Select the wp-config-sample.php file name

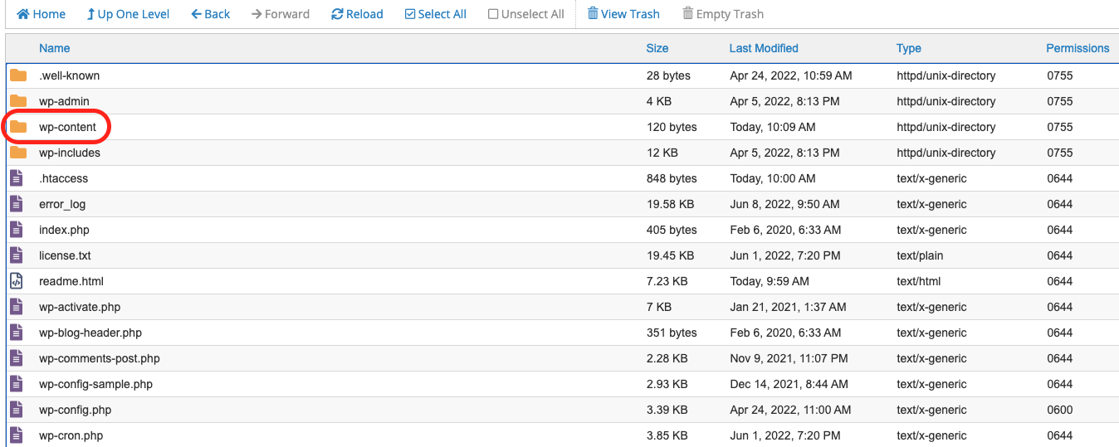[95, 384]
